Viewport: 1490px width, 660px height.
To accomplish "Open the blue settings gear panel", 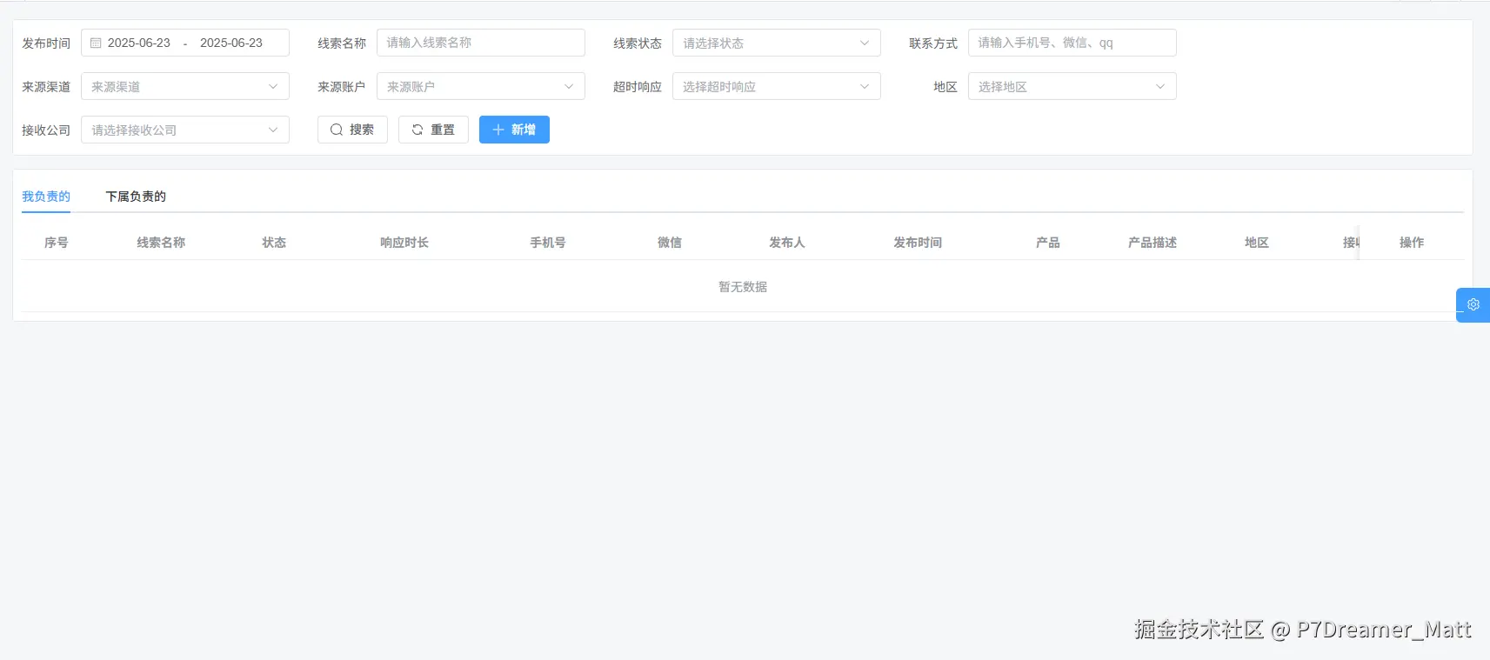I will click(1473, 304).
